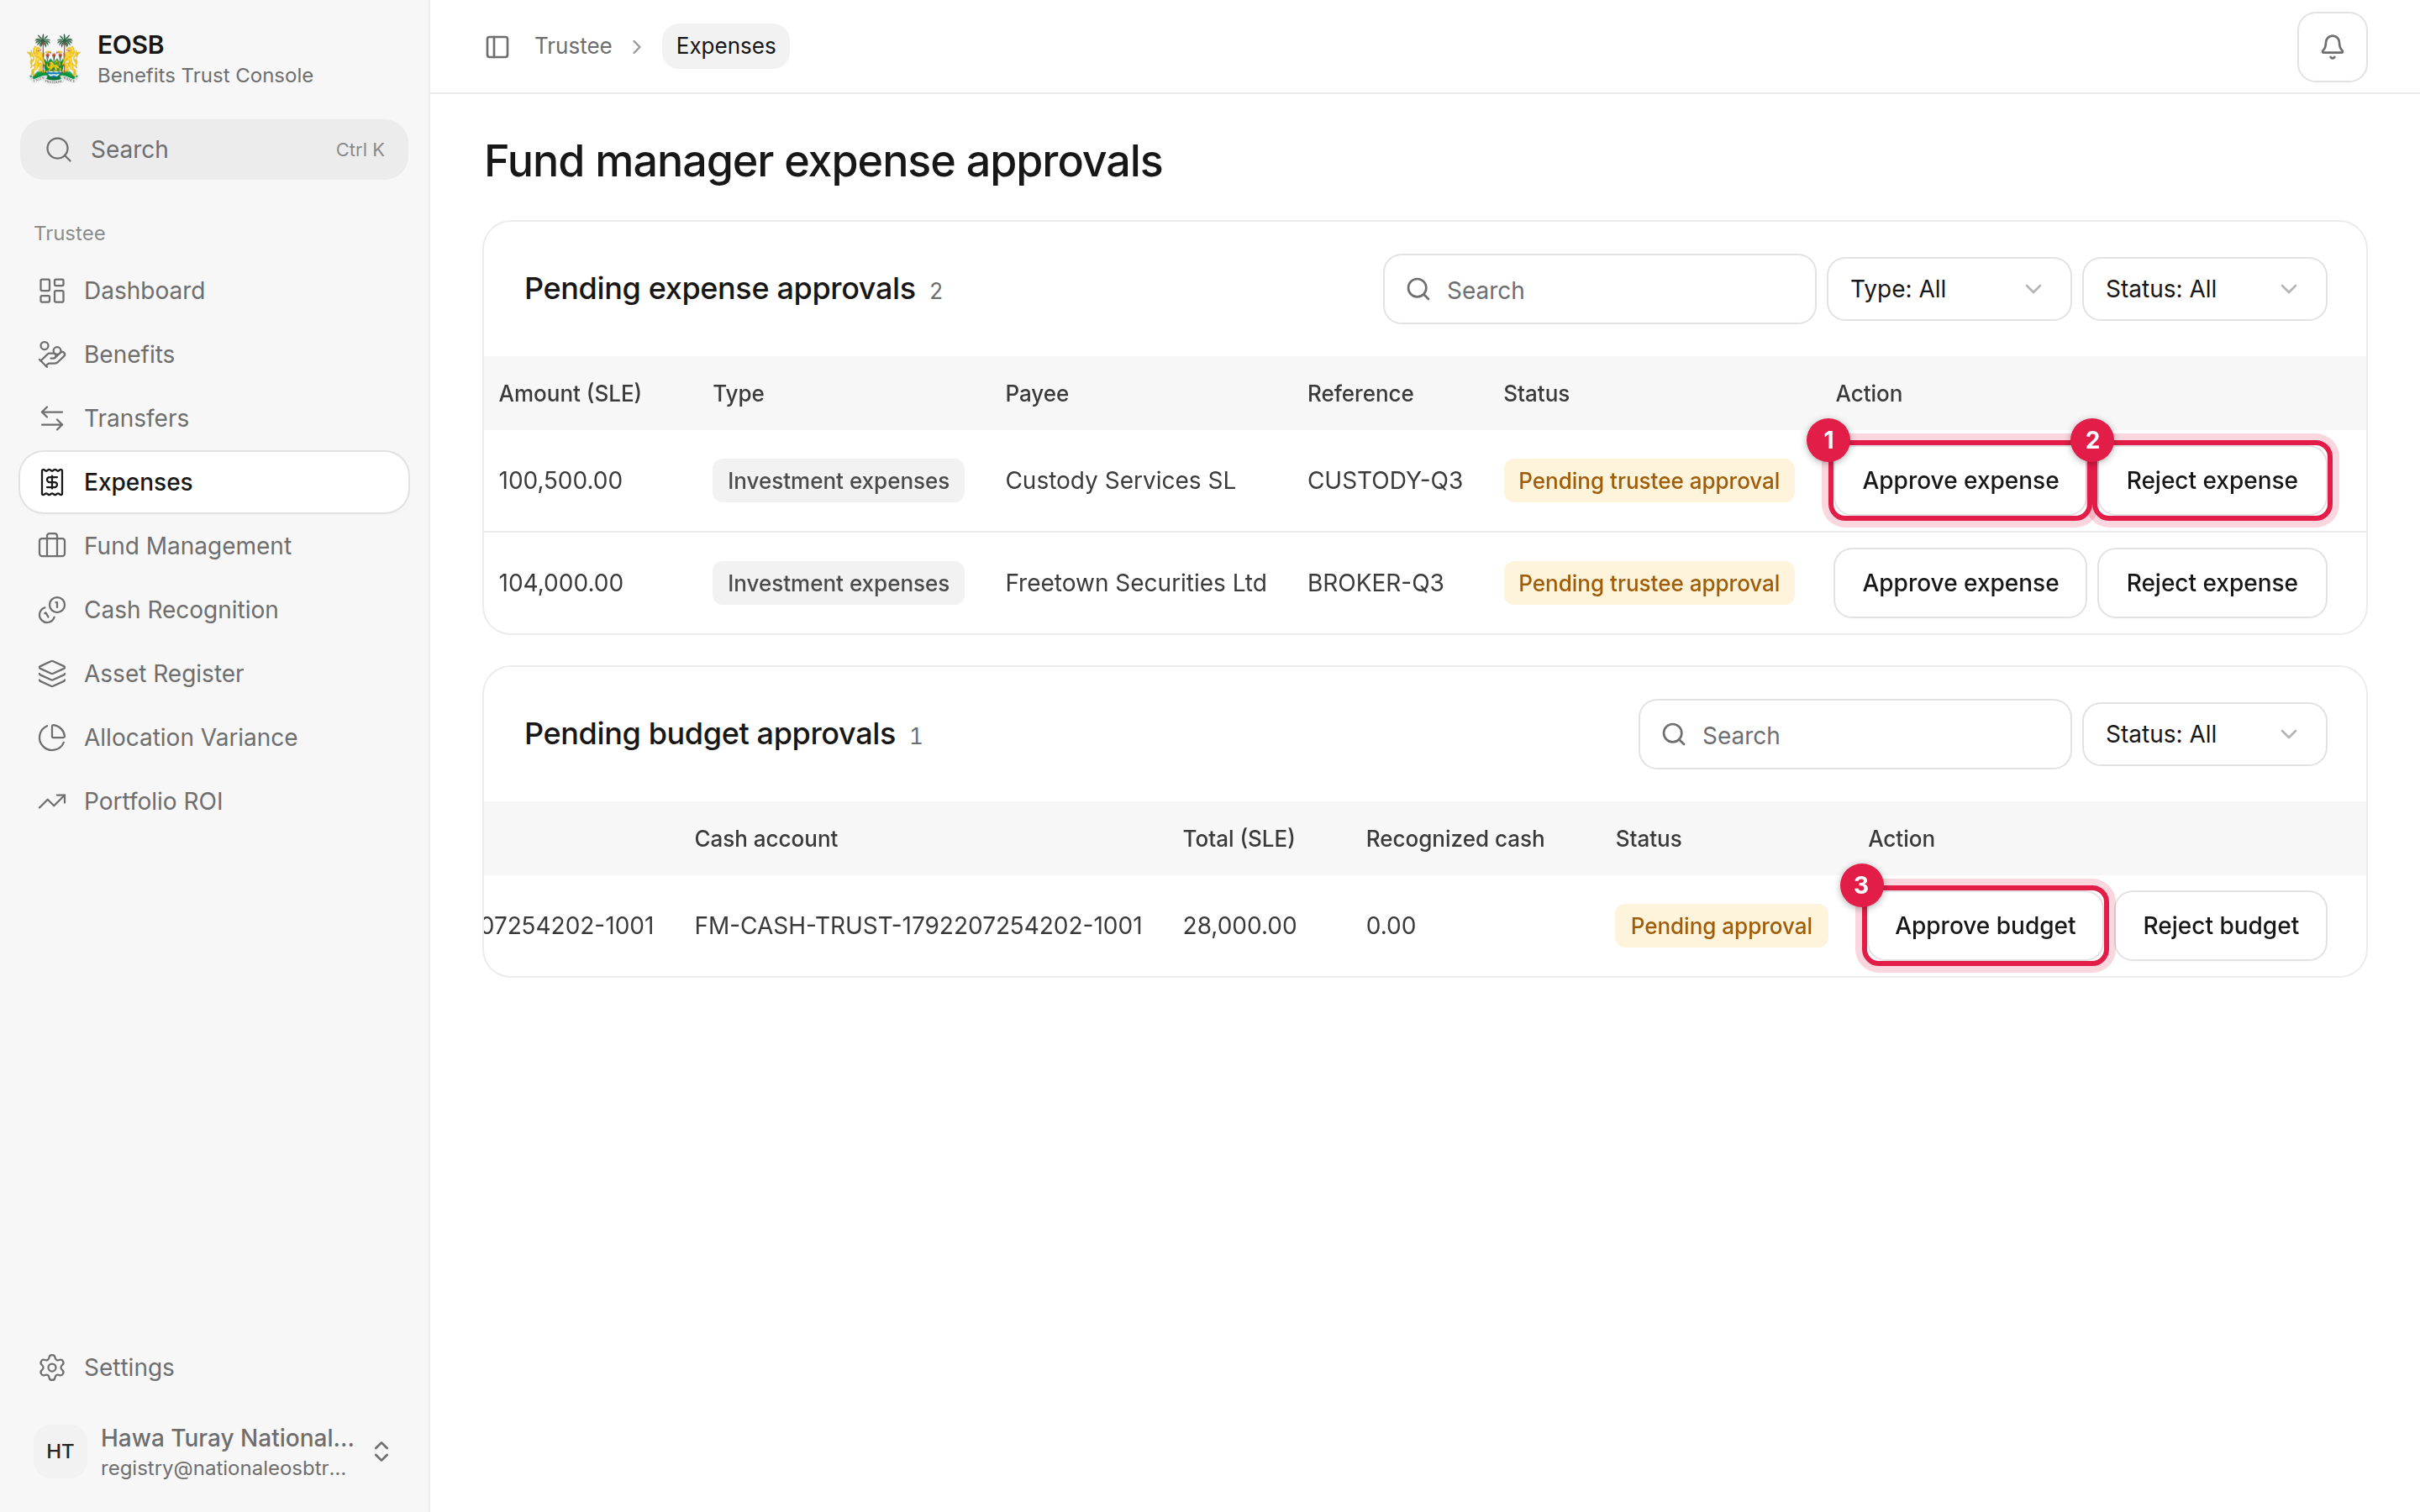
Task: Expand the Hawa Turay account switcher
Action: pyautogui.click(x=381, y=1451)
